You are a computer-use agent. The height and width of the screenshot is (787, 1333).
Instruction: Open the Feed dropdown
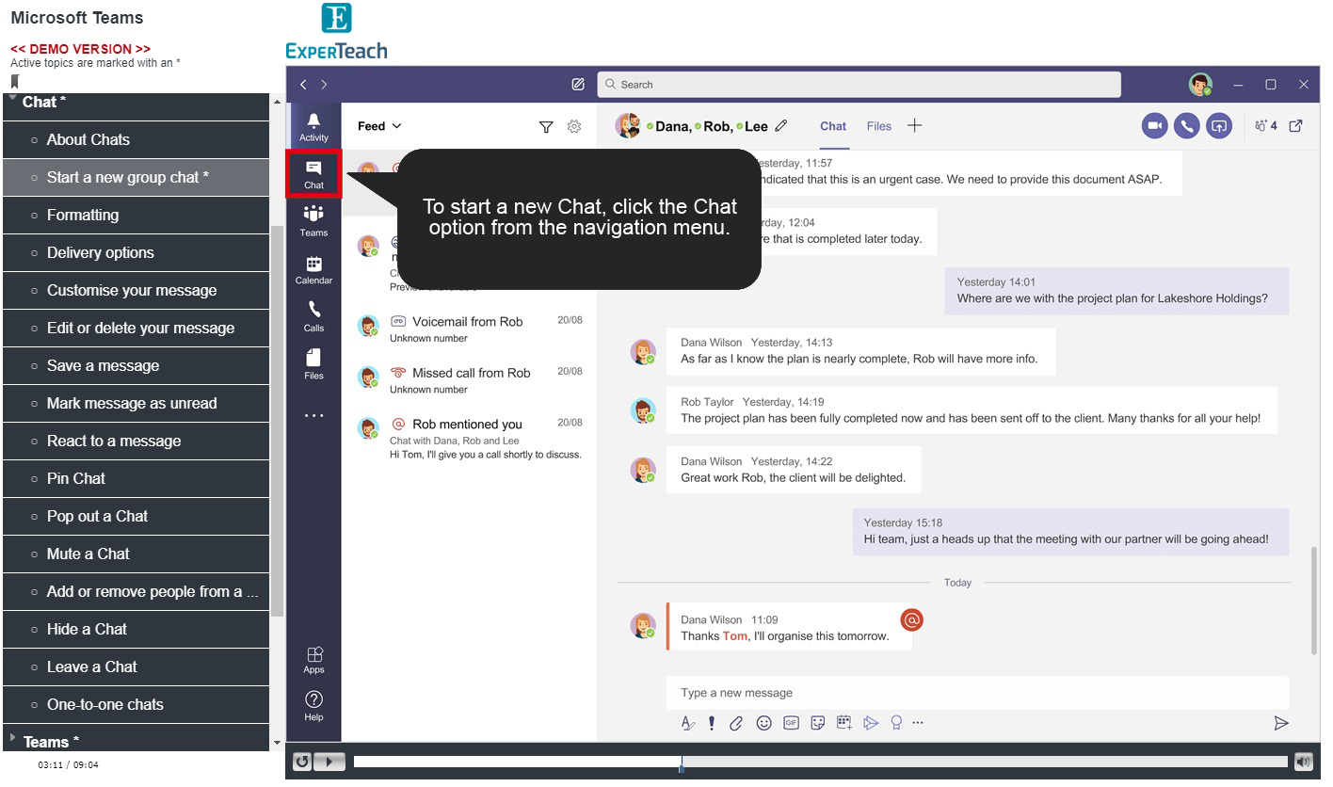click(379, 126)
